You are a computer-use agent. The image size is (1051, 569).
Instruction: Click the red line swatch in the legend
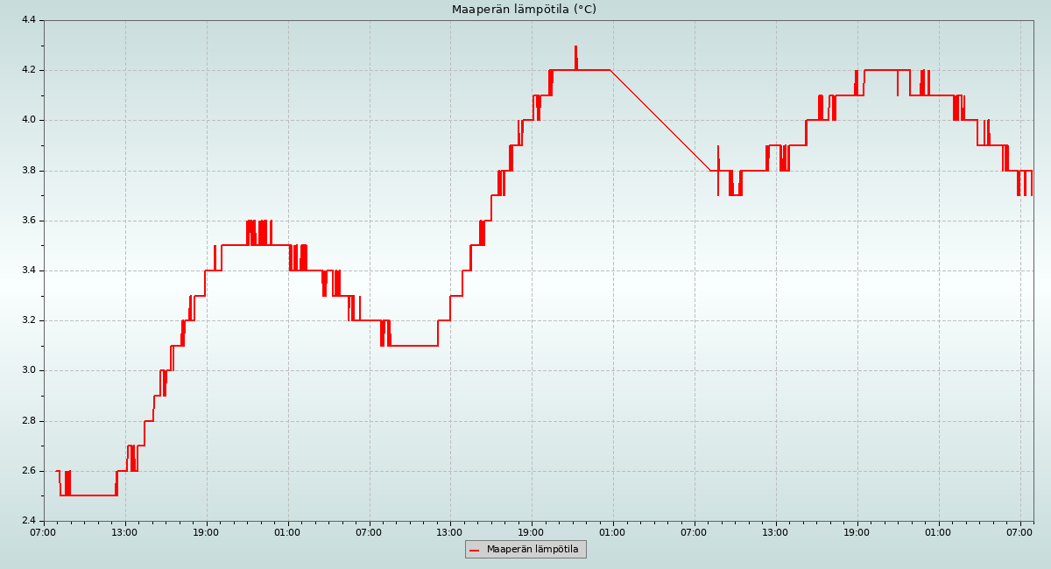coord(475,550)
